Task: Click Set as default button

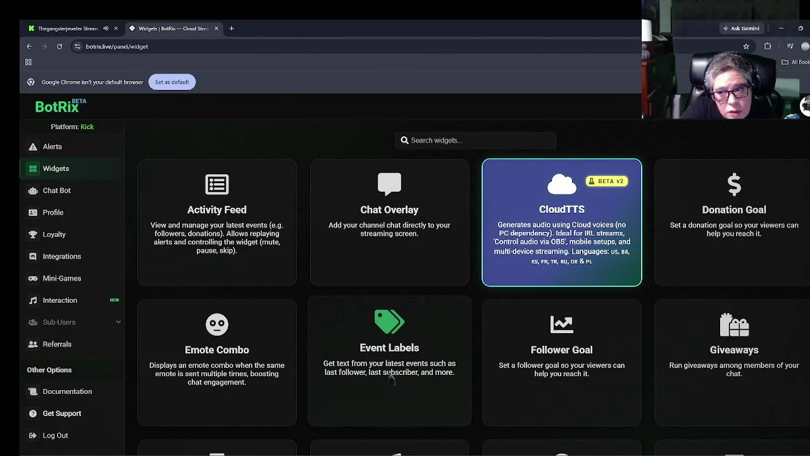Action: click(x=171, y=82)
